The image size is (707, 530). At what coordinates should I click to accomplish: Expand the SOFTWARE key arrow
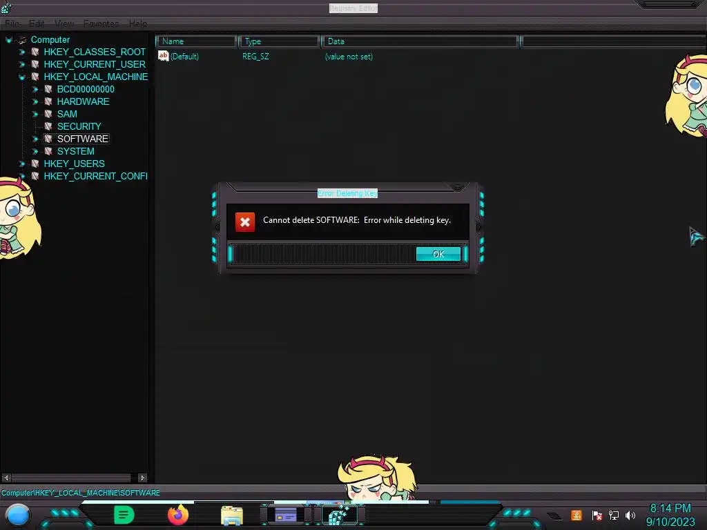pyautogui.click(x=35, y=139)
